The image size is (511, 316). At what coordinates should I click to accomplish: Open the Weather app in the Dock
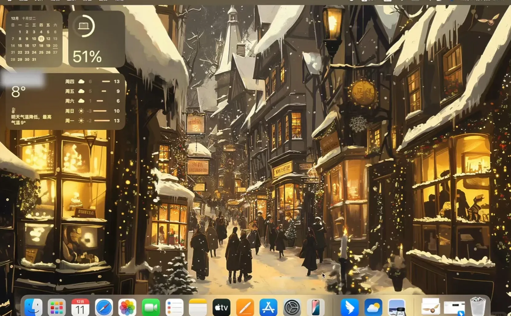click(373, 307)
